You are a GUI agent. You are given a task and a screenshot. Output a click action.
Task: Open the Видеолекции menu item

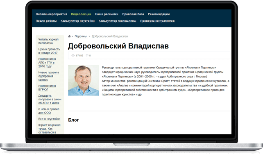81,14
